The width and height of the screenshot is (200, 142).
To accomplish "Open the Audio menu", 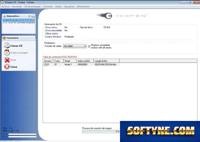I will tap(59, 7).
